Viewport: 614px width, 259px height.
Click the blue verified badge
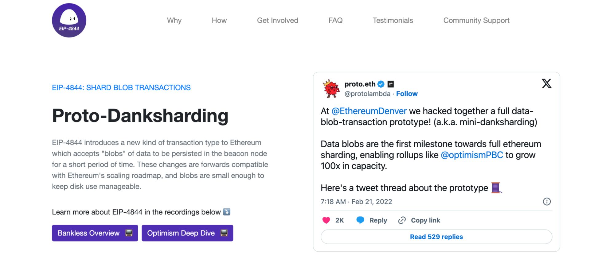[x=381, y=84]
